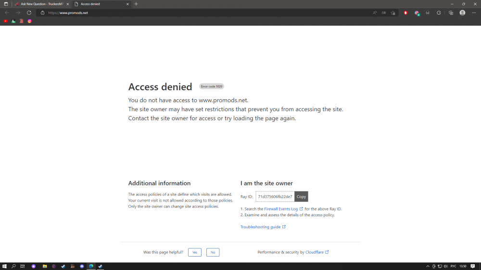
Task: Click the user profile avatar icon
Action: pyautogui.click(x=462, y=13)
